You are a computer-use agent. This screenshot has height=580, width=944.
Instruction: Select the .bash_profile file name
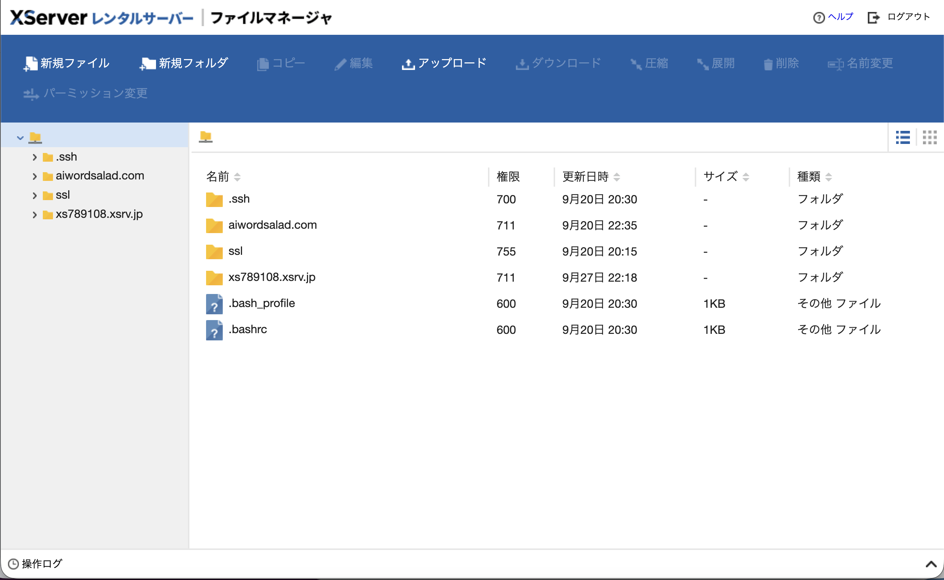coord(262,303)
